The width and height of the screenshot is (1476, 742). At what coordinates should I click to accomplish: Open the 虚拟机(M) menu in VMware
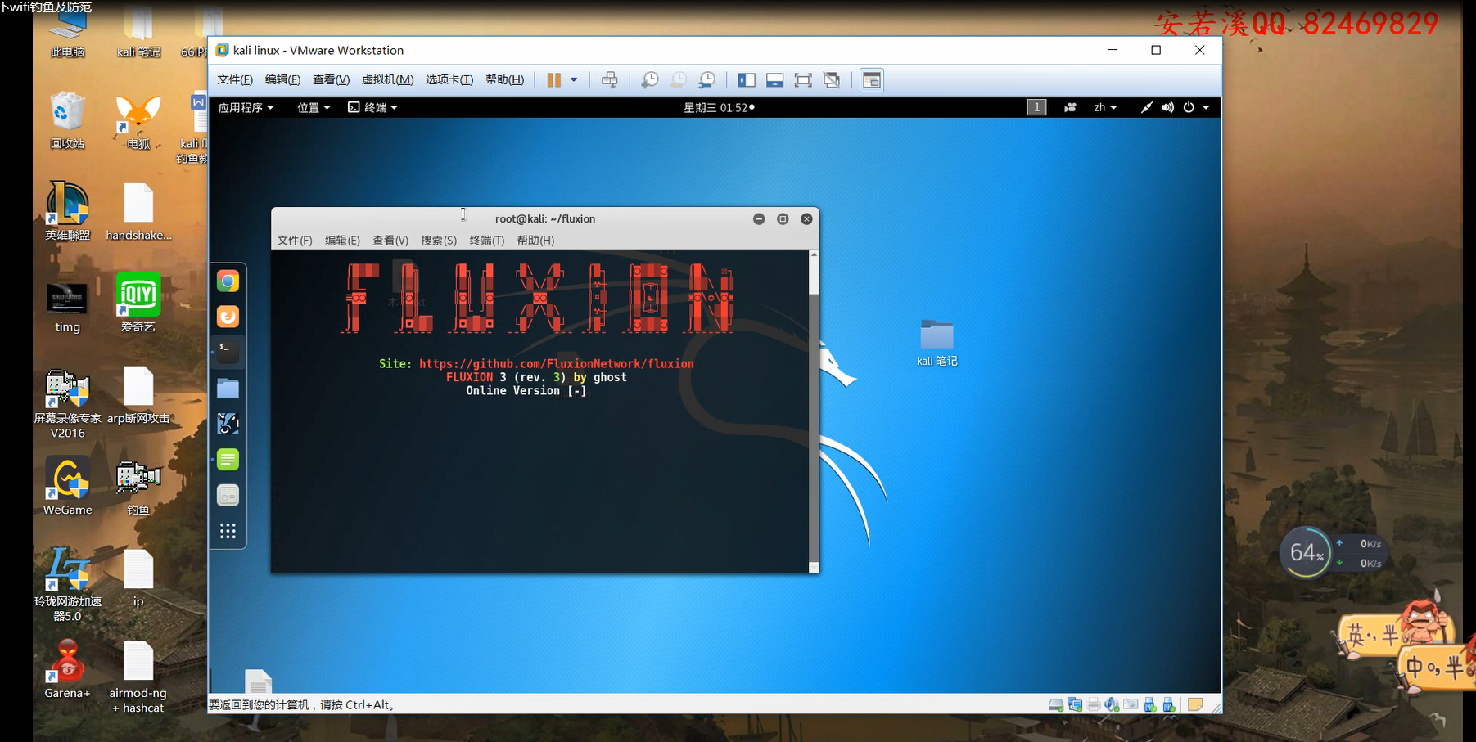click(387, 79)
